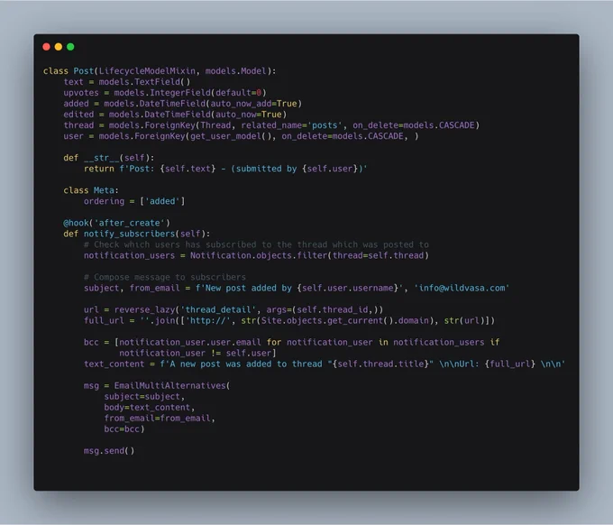Click the '# Check which users has subscribed' comment

click(x=256, y=244)
